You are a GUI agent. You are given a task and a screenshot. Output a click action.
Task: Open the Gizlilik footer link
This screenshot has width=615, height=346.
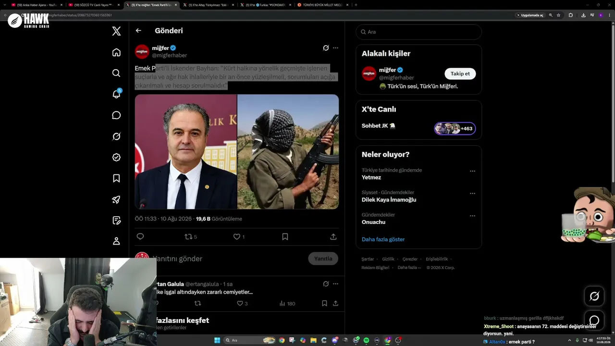(388, 259)
